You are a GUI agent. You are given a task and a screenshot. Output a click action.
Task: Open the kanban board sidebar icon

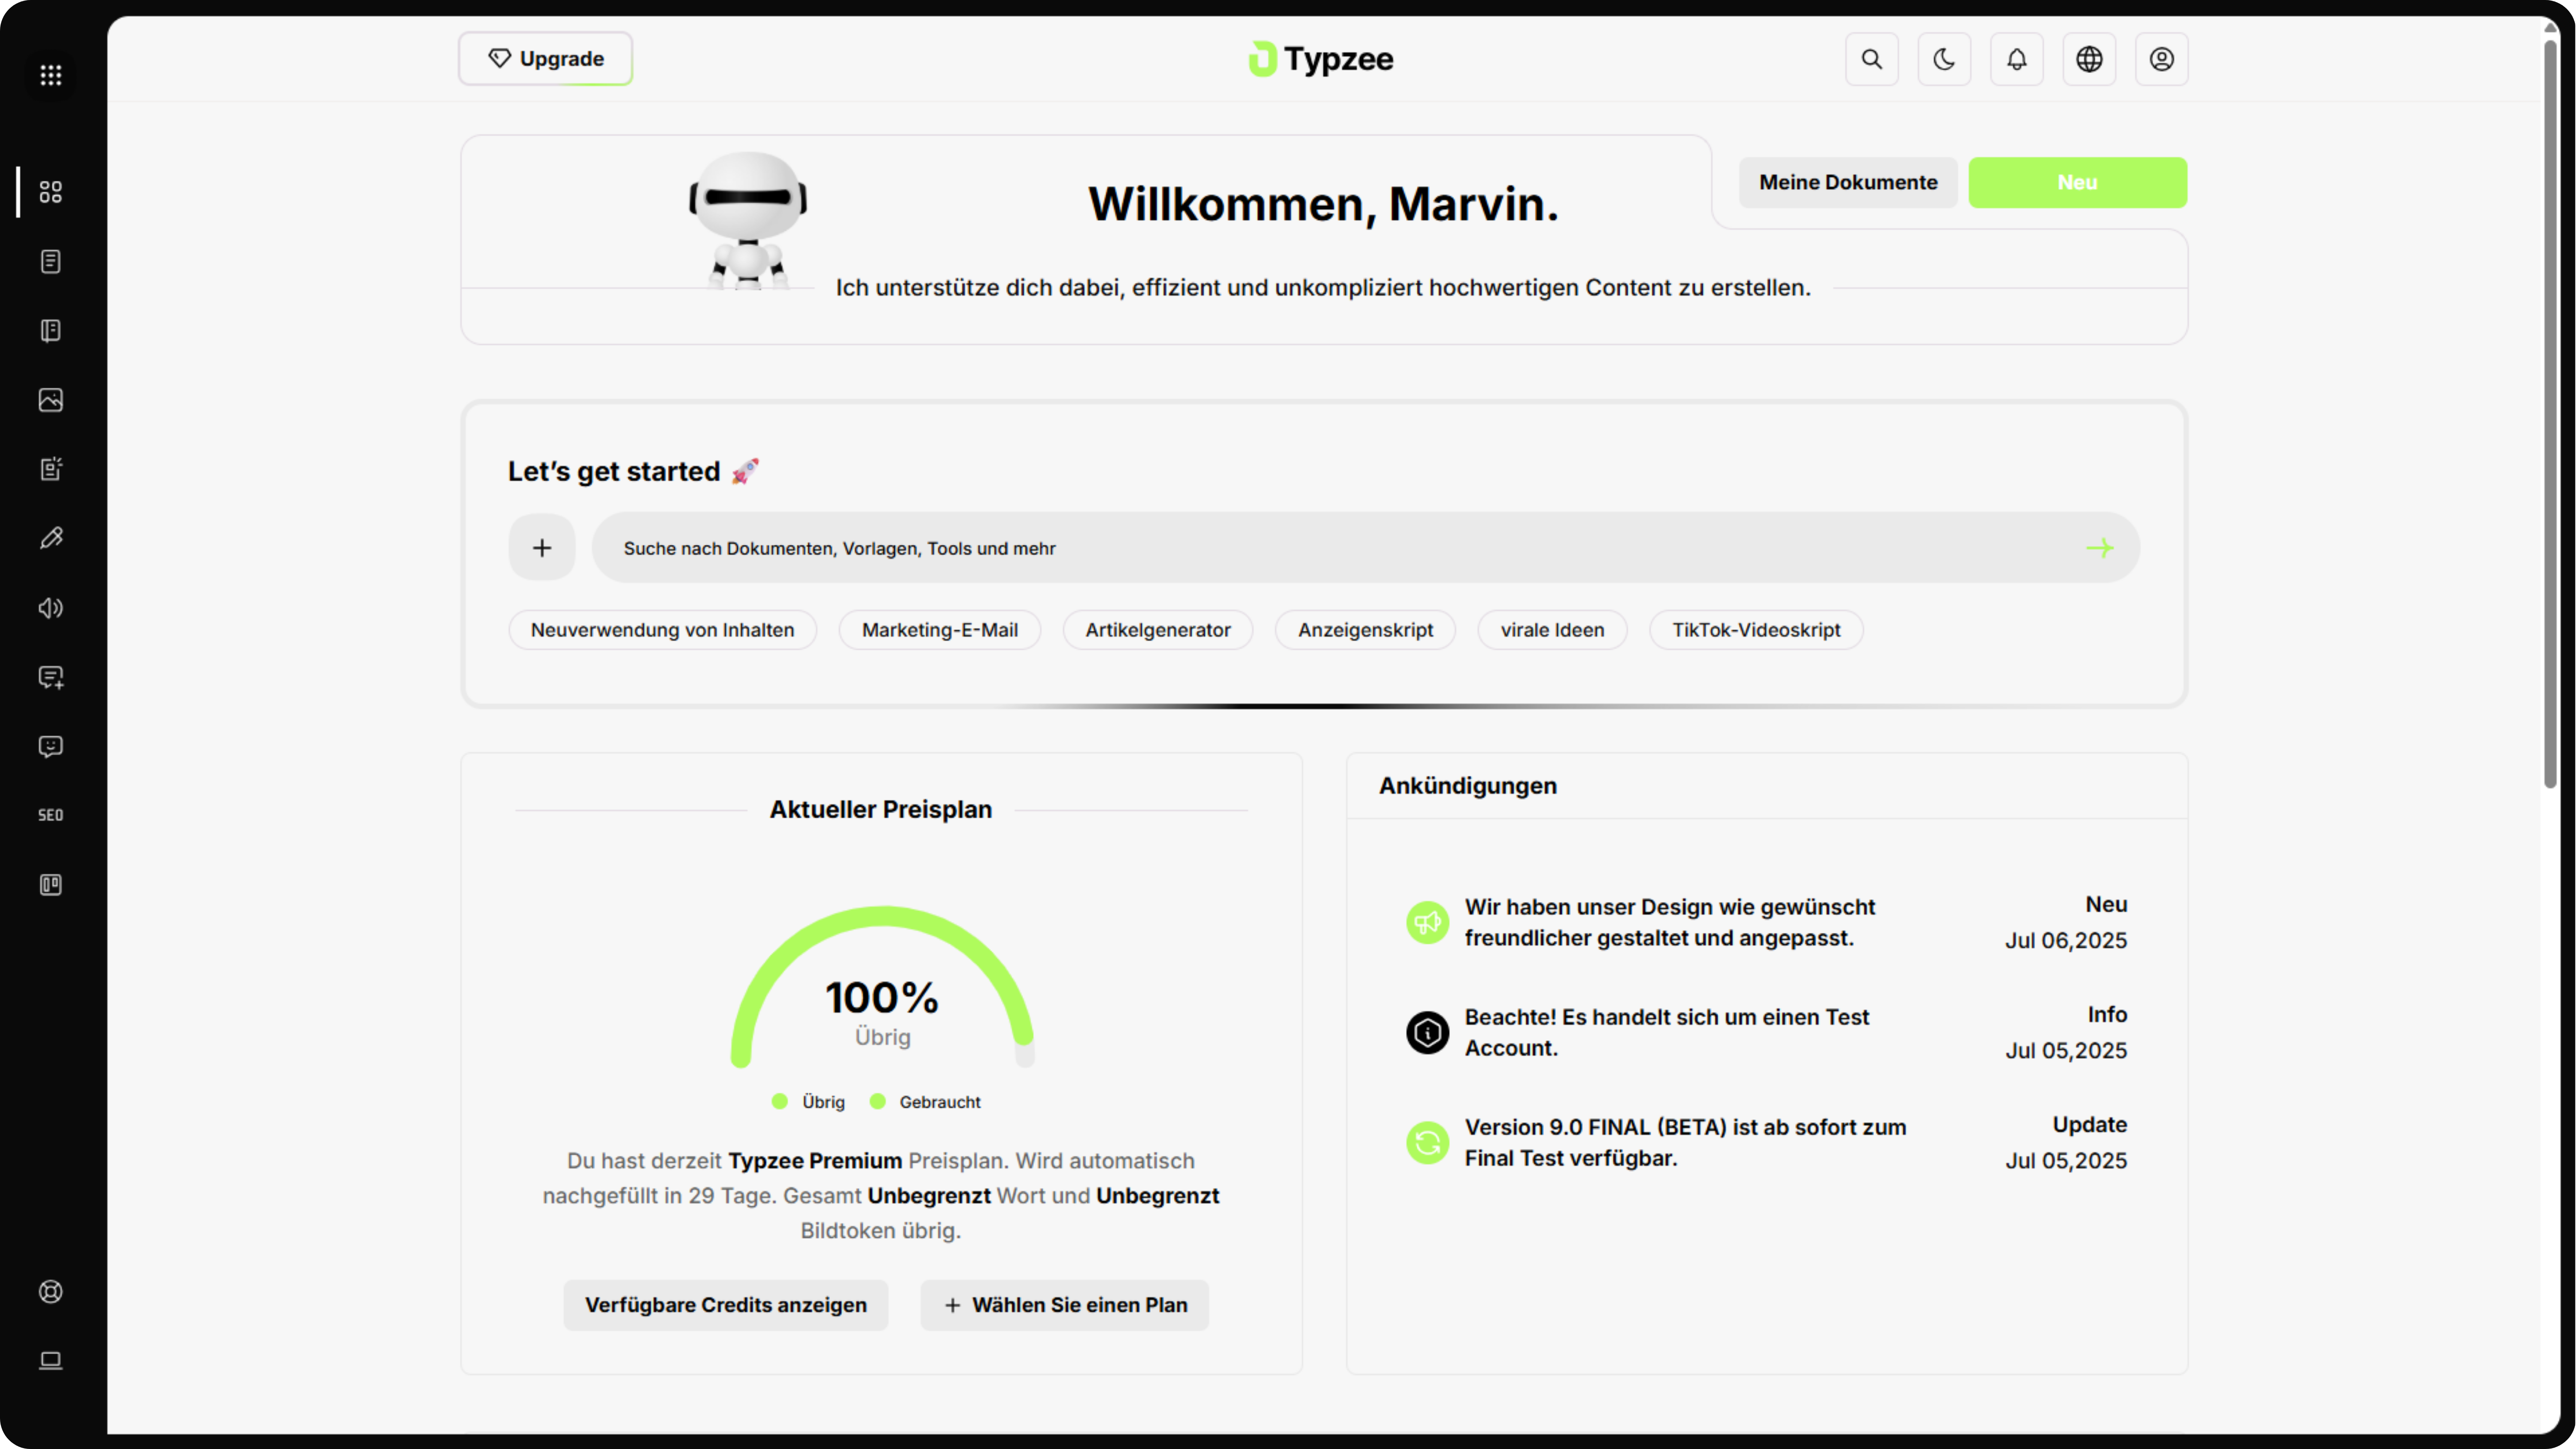[51, 884]
